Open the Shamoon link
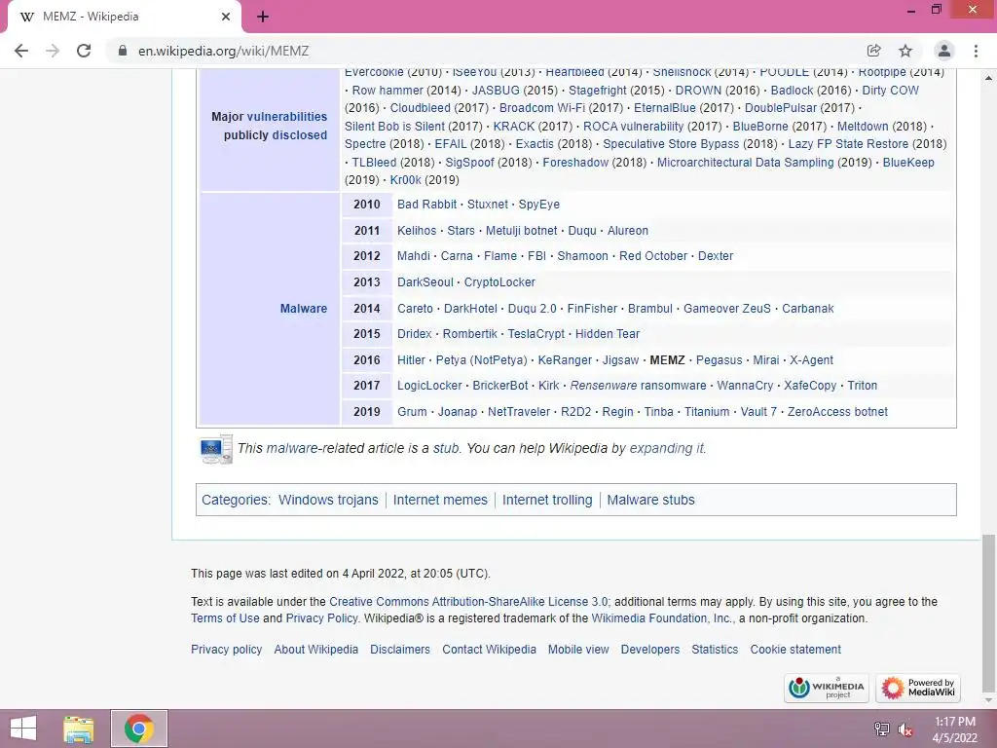Image resolution: width=997 pixels, height=748 pixels. [x=582, y=256]
